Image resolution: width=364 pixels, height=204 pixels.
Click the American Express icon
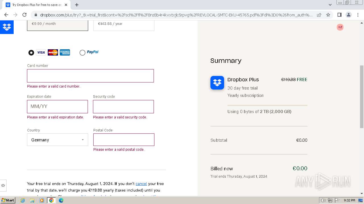65,52
